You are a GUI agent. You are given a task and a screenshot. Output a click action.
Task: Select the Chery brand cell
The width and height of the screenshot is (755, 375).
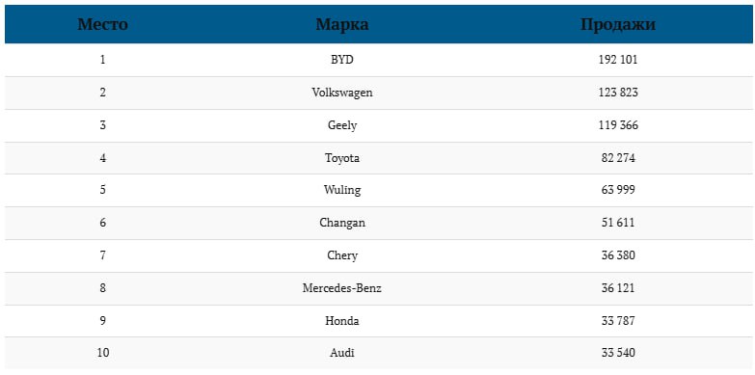click(342, 255)
